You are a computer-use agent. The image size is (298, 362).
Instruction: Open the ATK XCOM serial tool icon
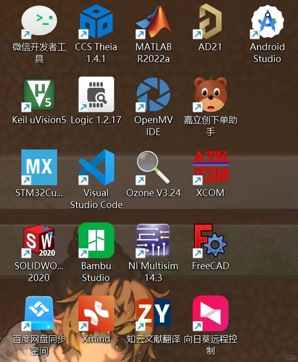(210, 168)
